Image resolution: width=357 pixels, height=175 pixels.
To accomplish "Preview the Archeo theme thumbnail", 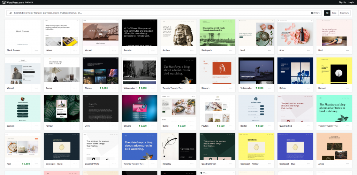I will pos(178,33).
